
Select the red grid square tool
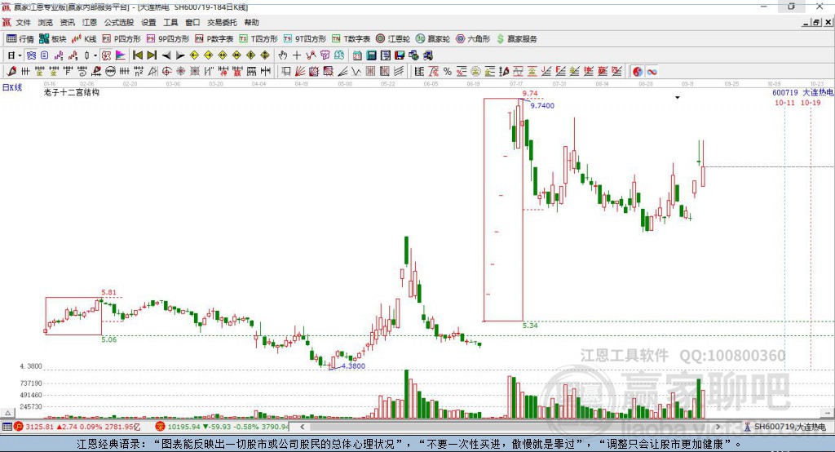(x=371, y=72)
